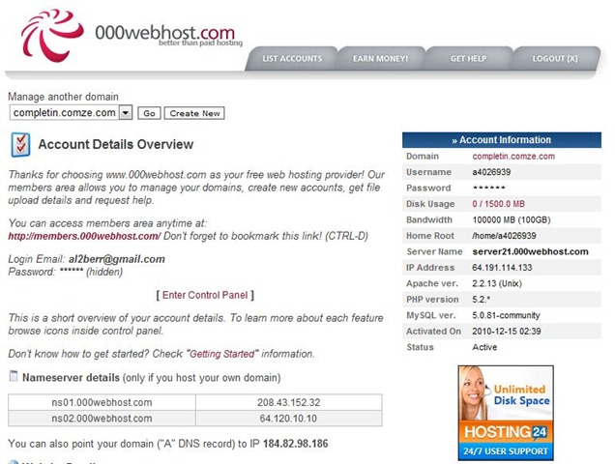Screen dimensions: 615x464
Task: Click the Password row in Account Information
Action: tap(502, 188)
